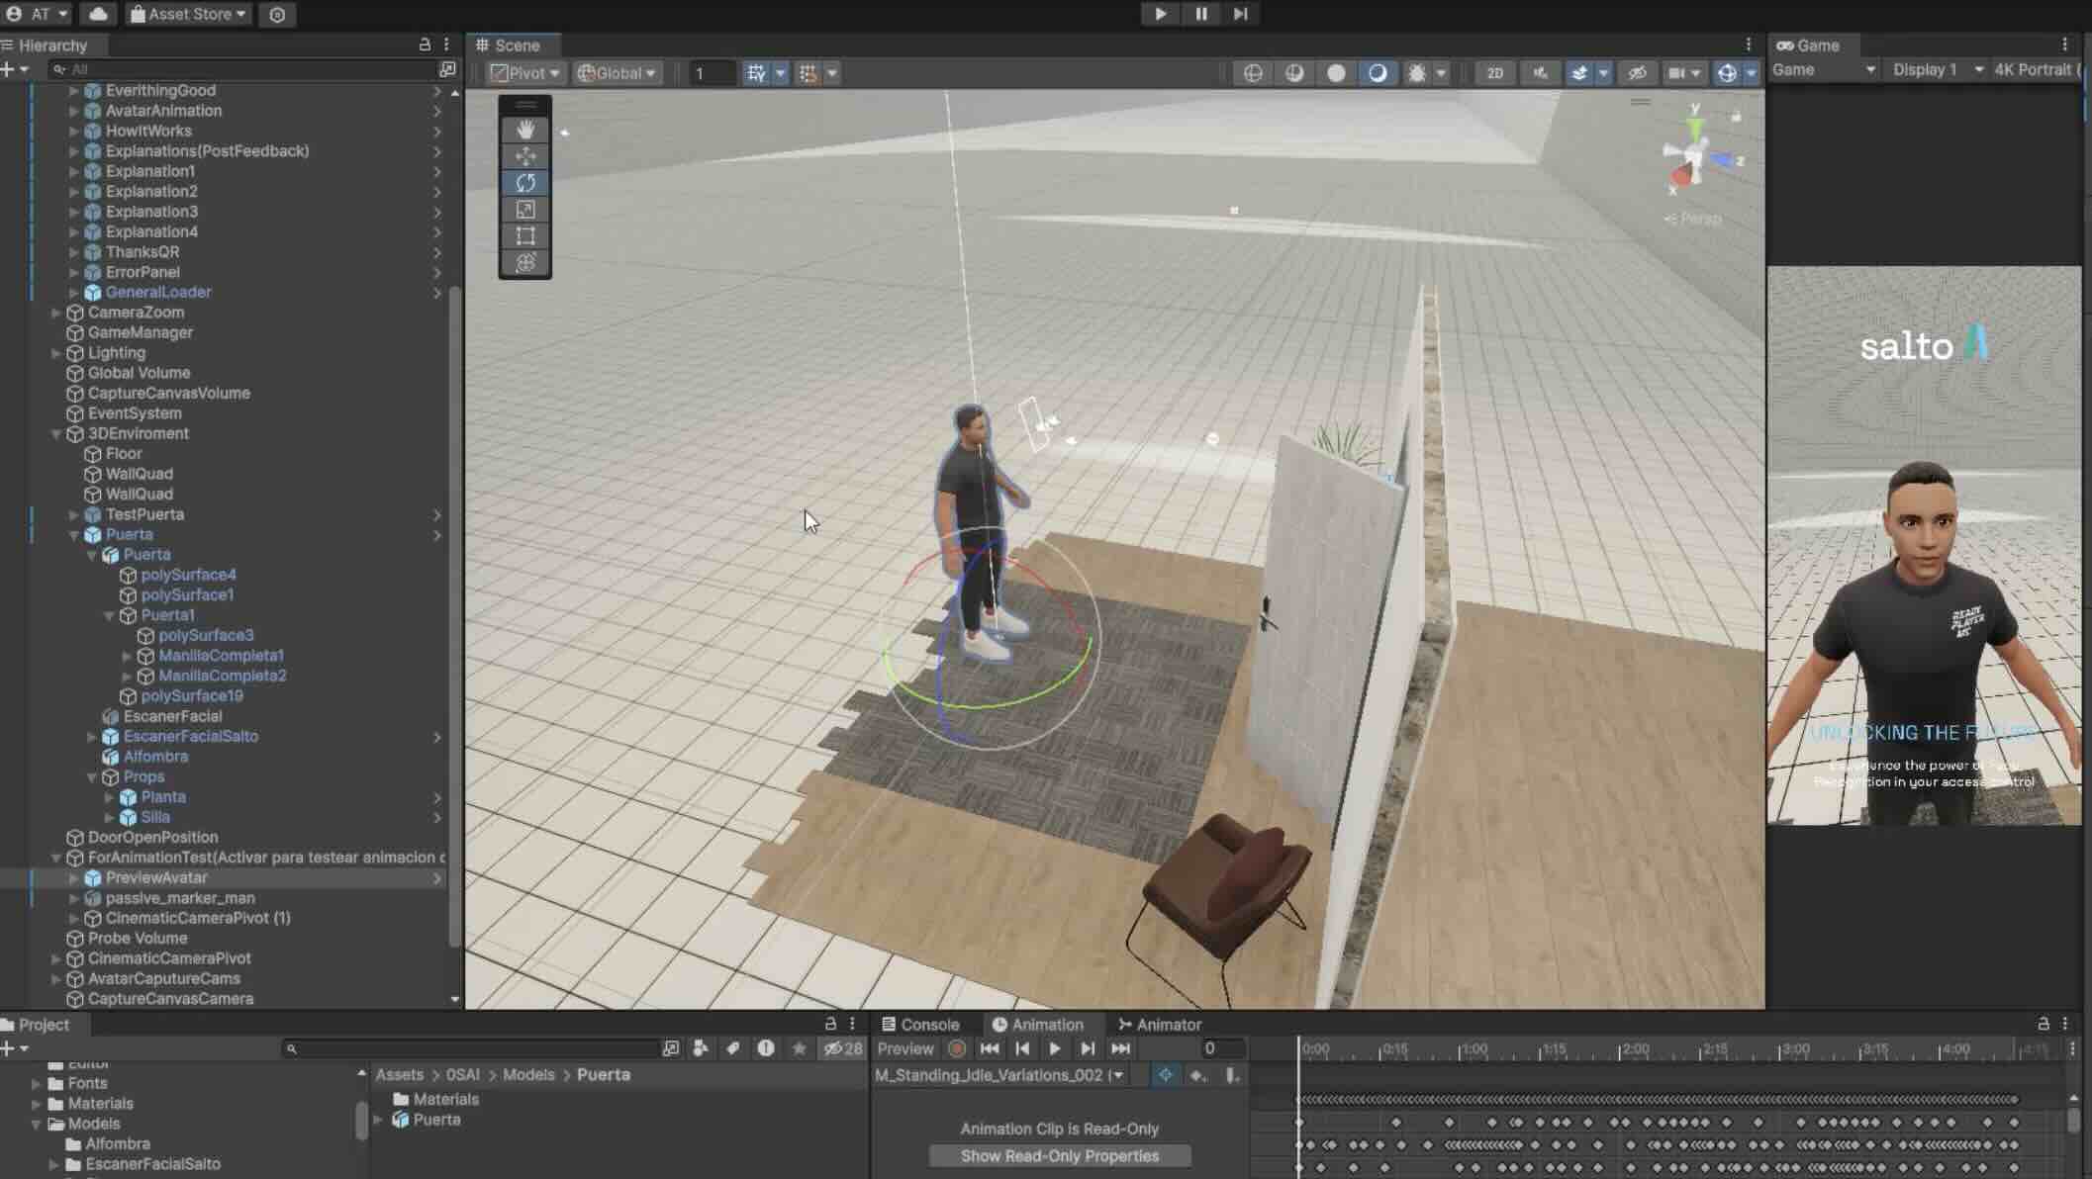Click the Pause button in top toolbar
Image resolution: width=2092 pixels, height=1179 pixels.
point(1200,14)
